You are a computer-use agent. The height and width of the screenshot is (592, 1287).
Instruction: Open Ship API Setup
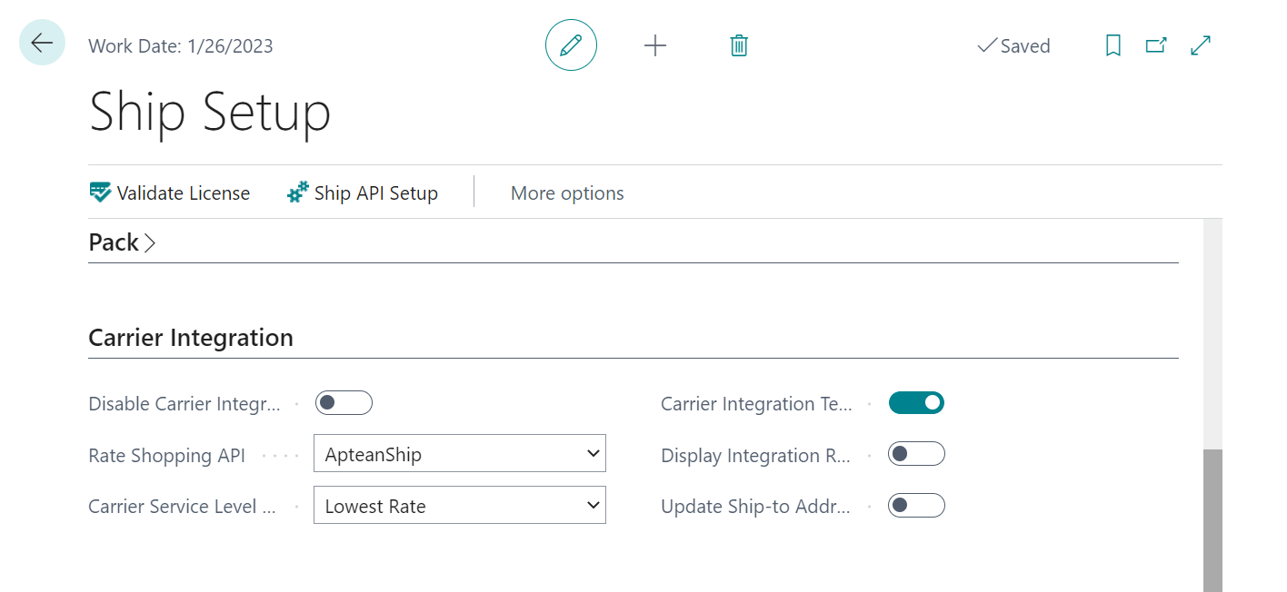pyautogui.click(x=363, y=192)
